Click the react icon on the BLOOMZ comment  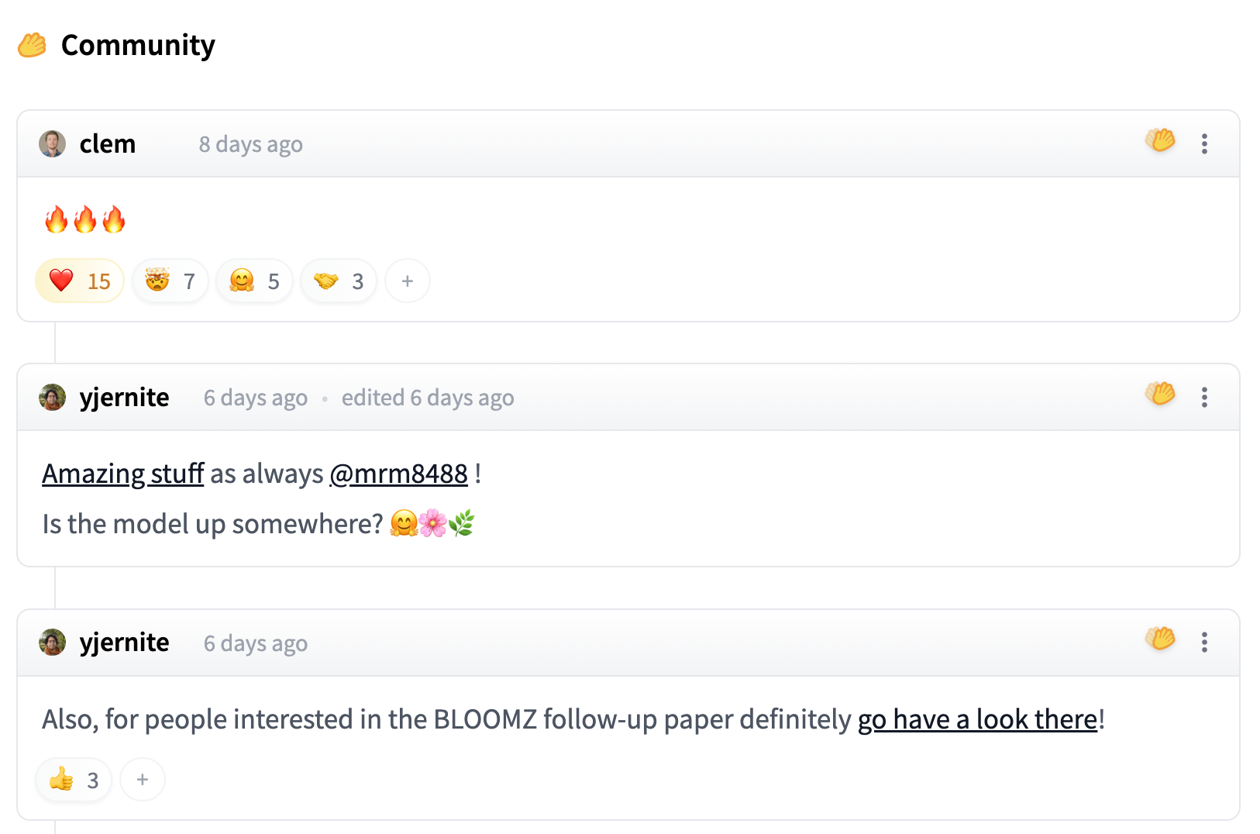[x=1160, y=639]
